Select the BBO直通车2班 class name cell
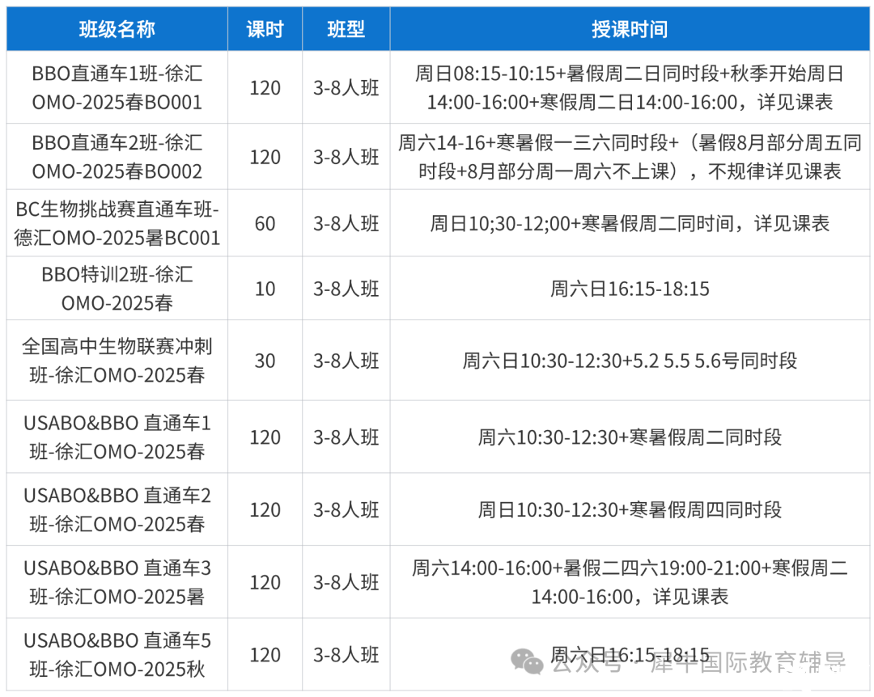 coord(117,157)
